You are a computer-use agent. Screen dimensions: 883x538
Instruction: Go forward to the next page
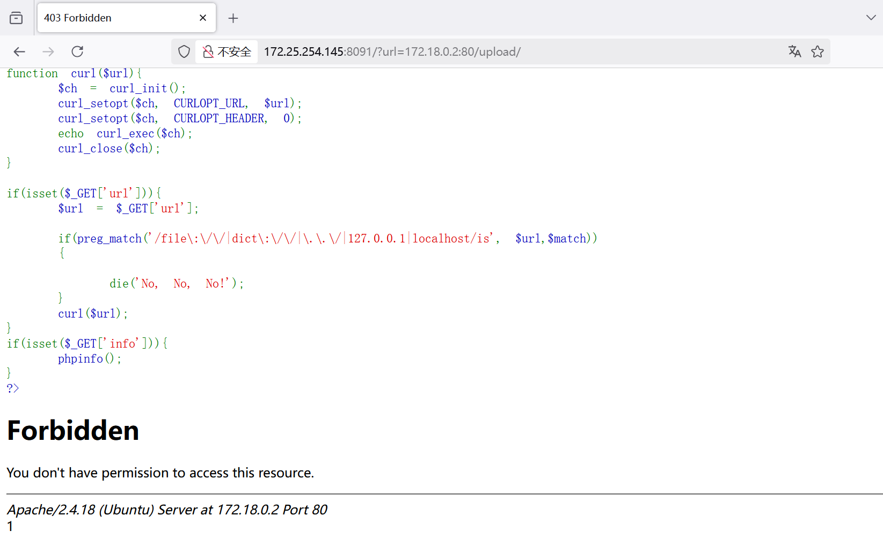(x=48, y=51)
